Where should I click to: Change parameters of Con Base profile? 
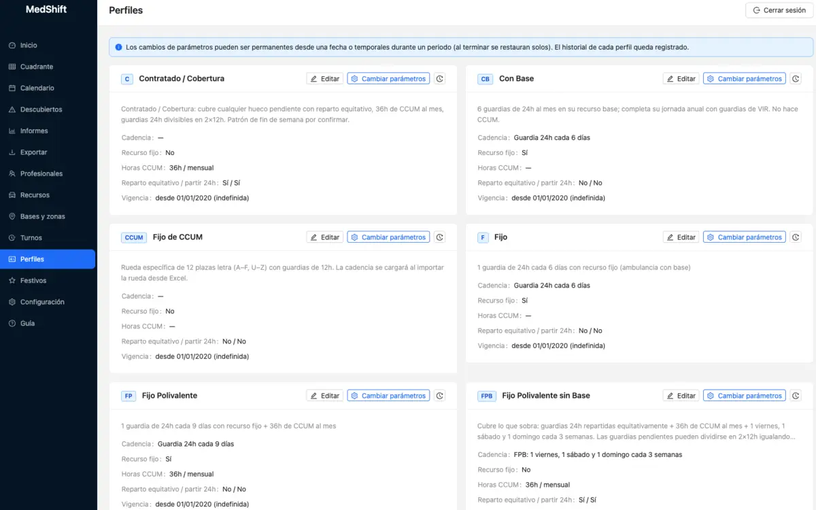[x=745, y=79]
